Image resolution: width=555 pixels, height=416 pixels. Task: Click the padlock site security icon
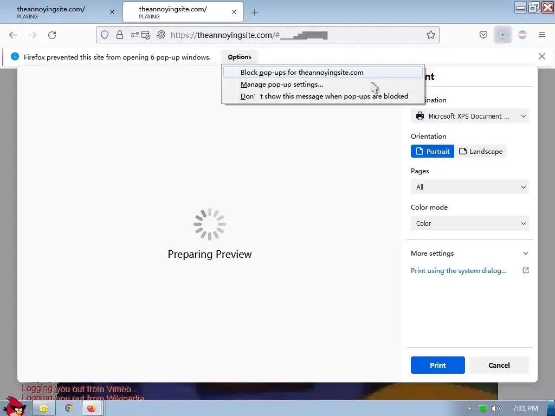[x=120, y=35]
